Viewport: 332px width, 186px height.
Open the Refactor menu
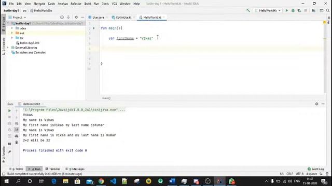[x=76, y=4]
